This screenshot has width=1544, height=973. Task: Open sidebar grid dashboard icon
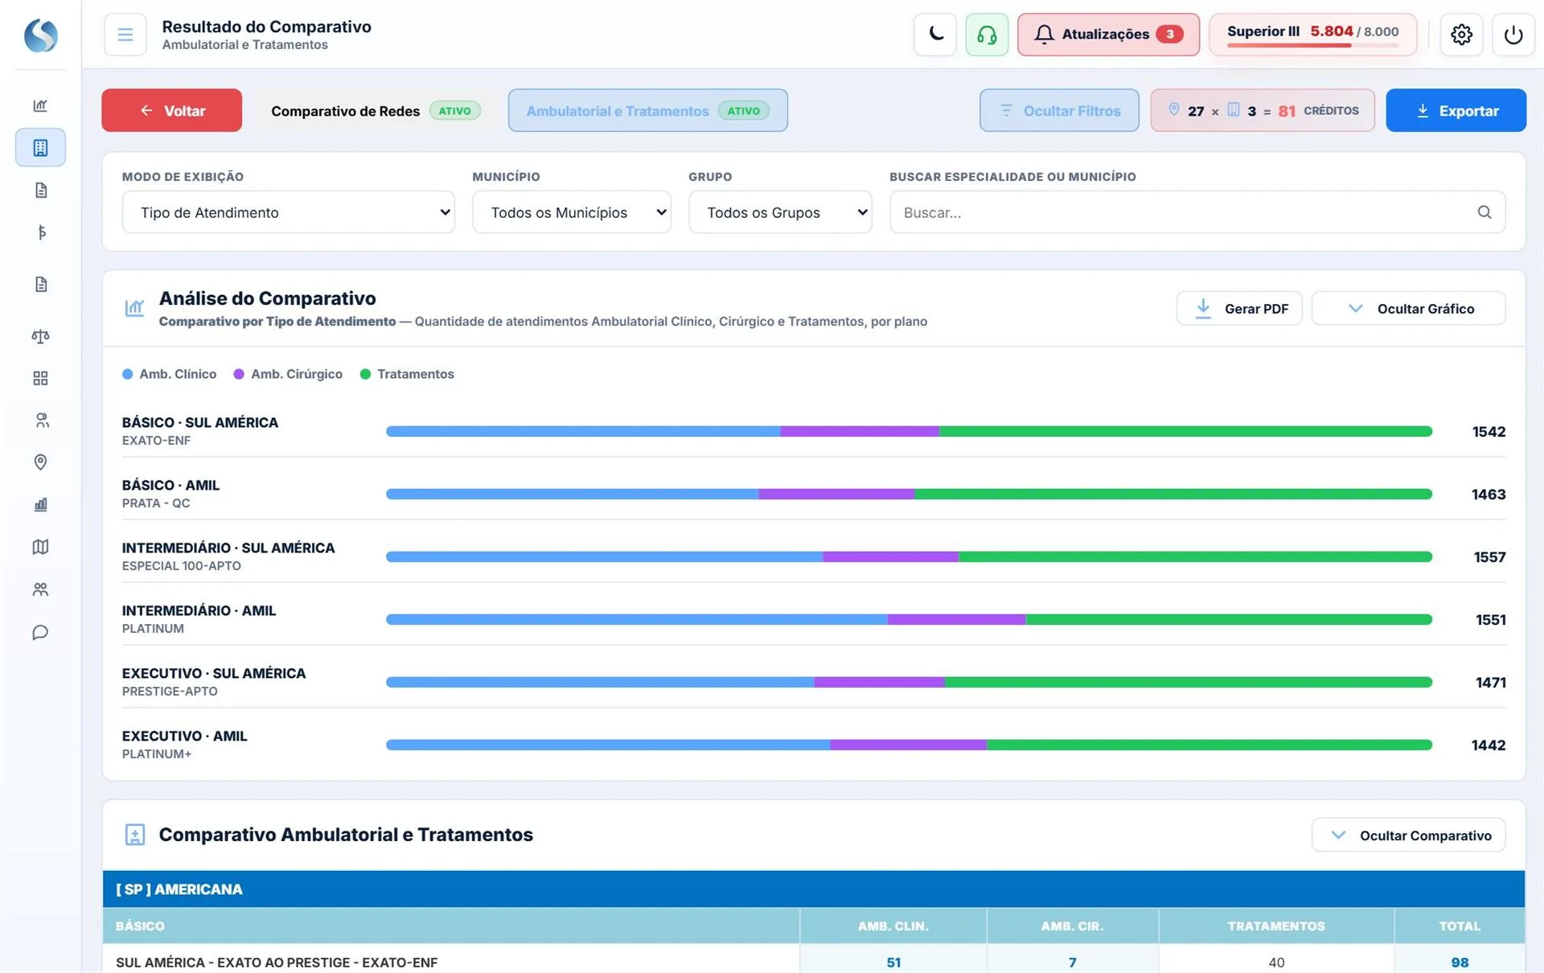click(x=40, y=378)
